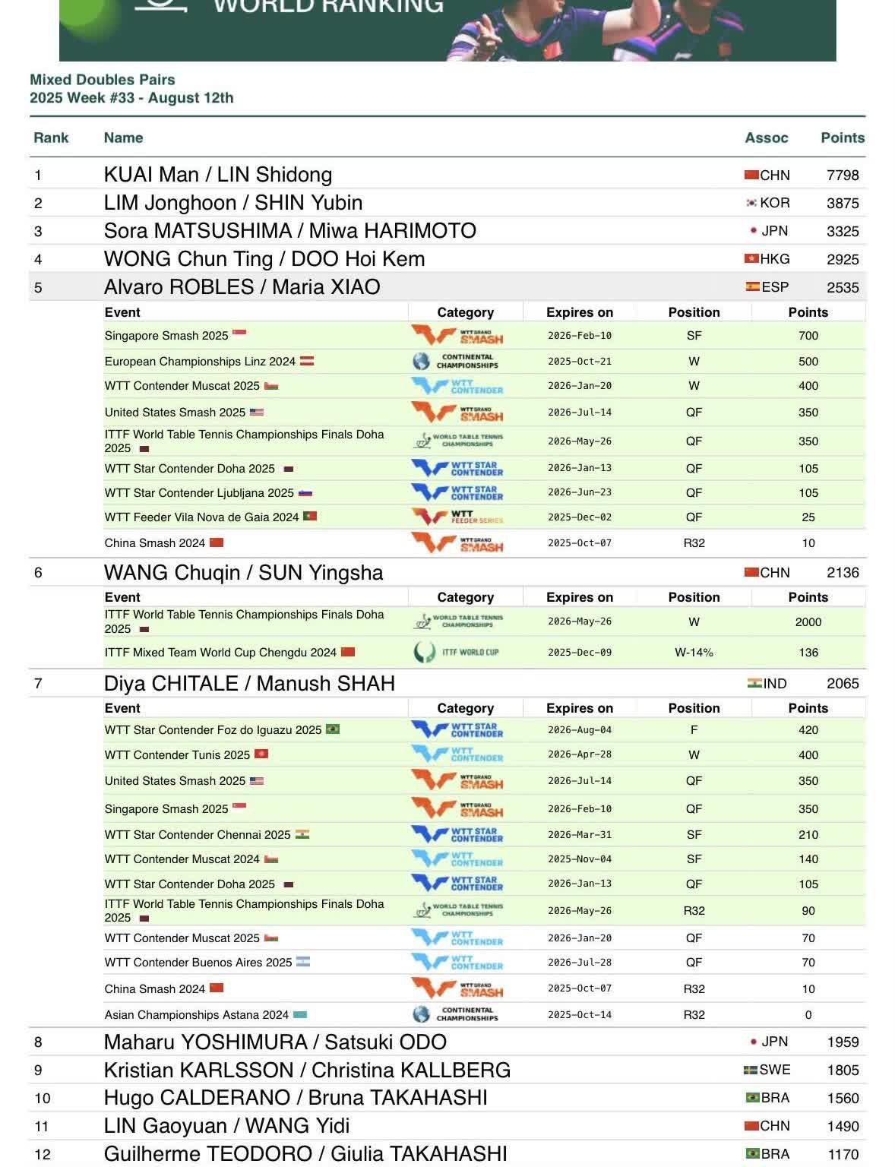Click India flag icon beside IND

click(754, 683)
